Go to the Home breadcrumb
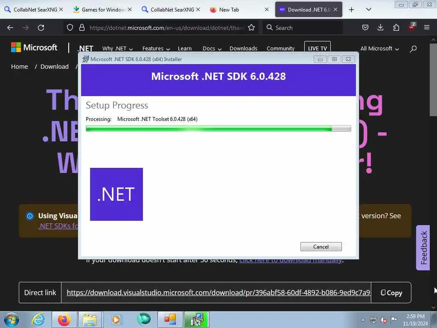Viewport: 437px width, 328px height. pos(20,67)
